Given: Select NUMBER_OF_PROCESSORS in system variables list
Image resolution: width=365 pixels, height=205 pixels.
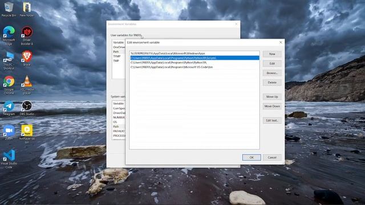Looking at the screenshot, I should pos(119,117).
